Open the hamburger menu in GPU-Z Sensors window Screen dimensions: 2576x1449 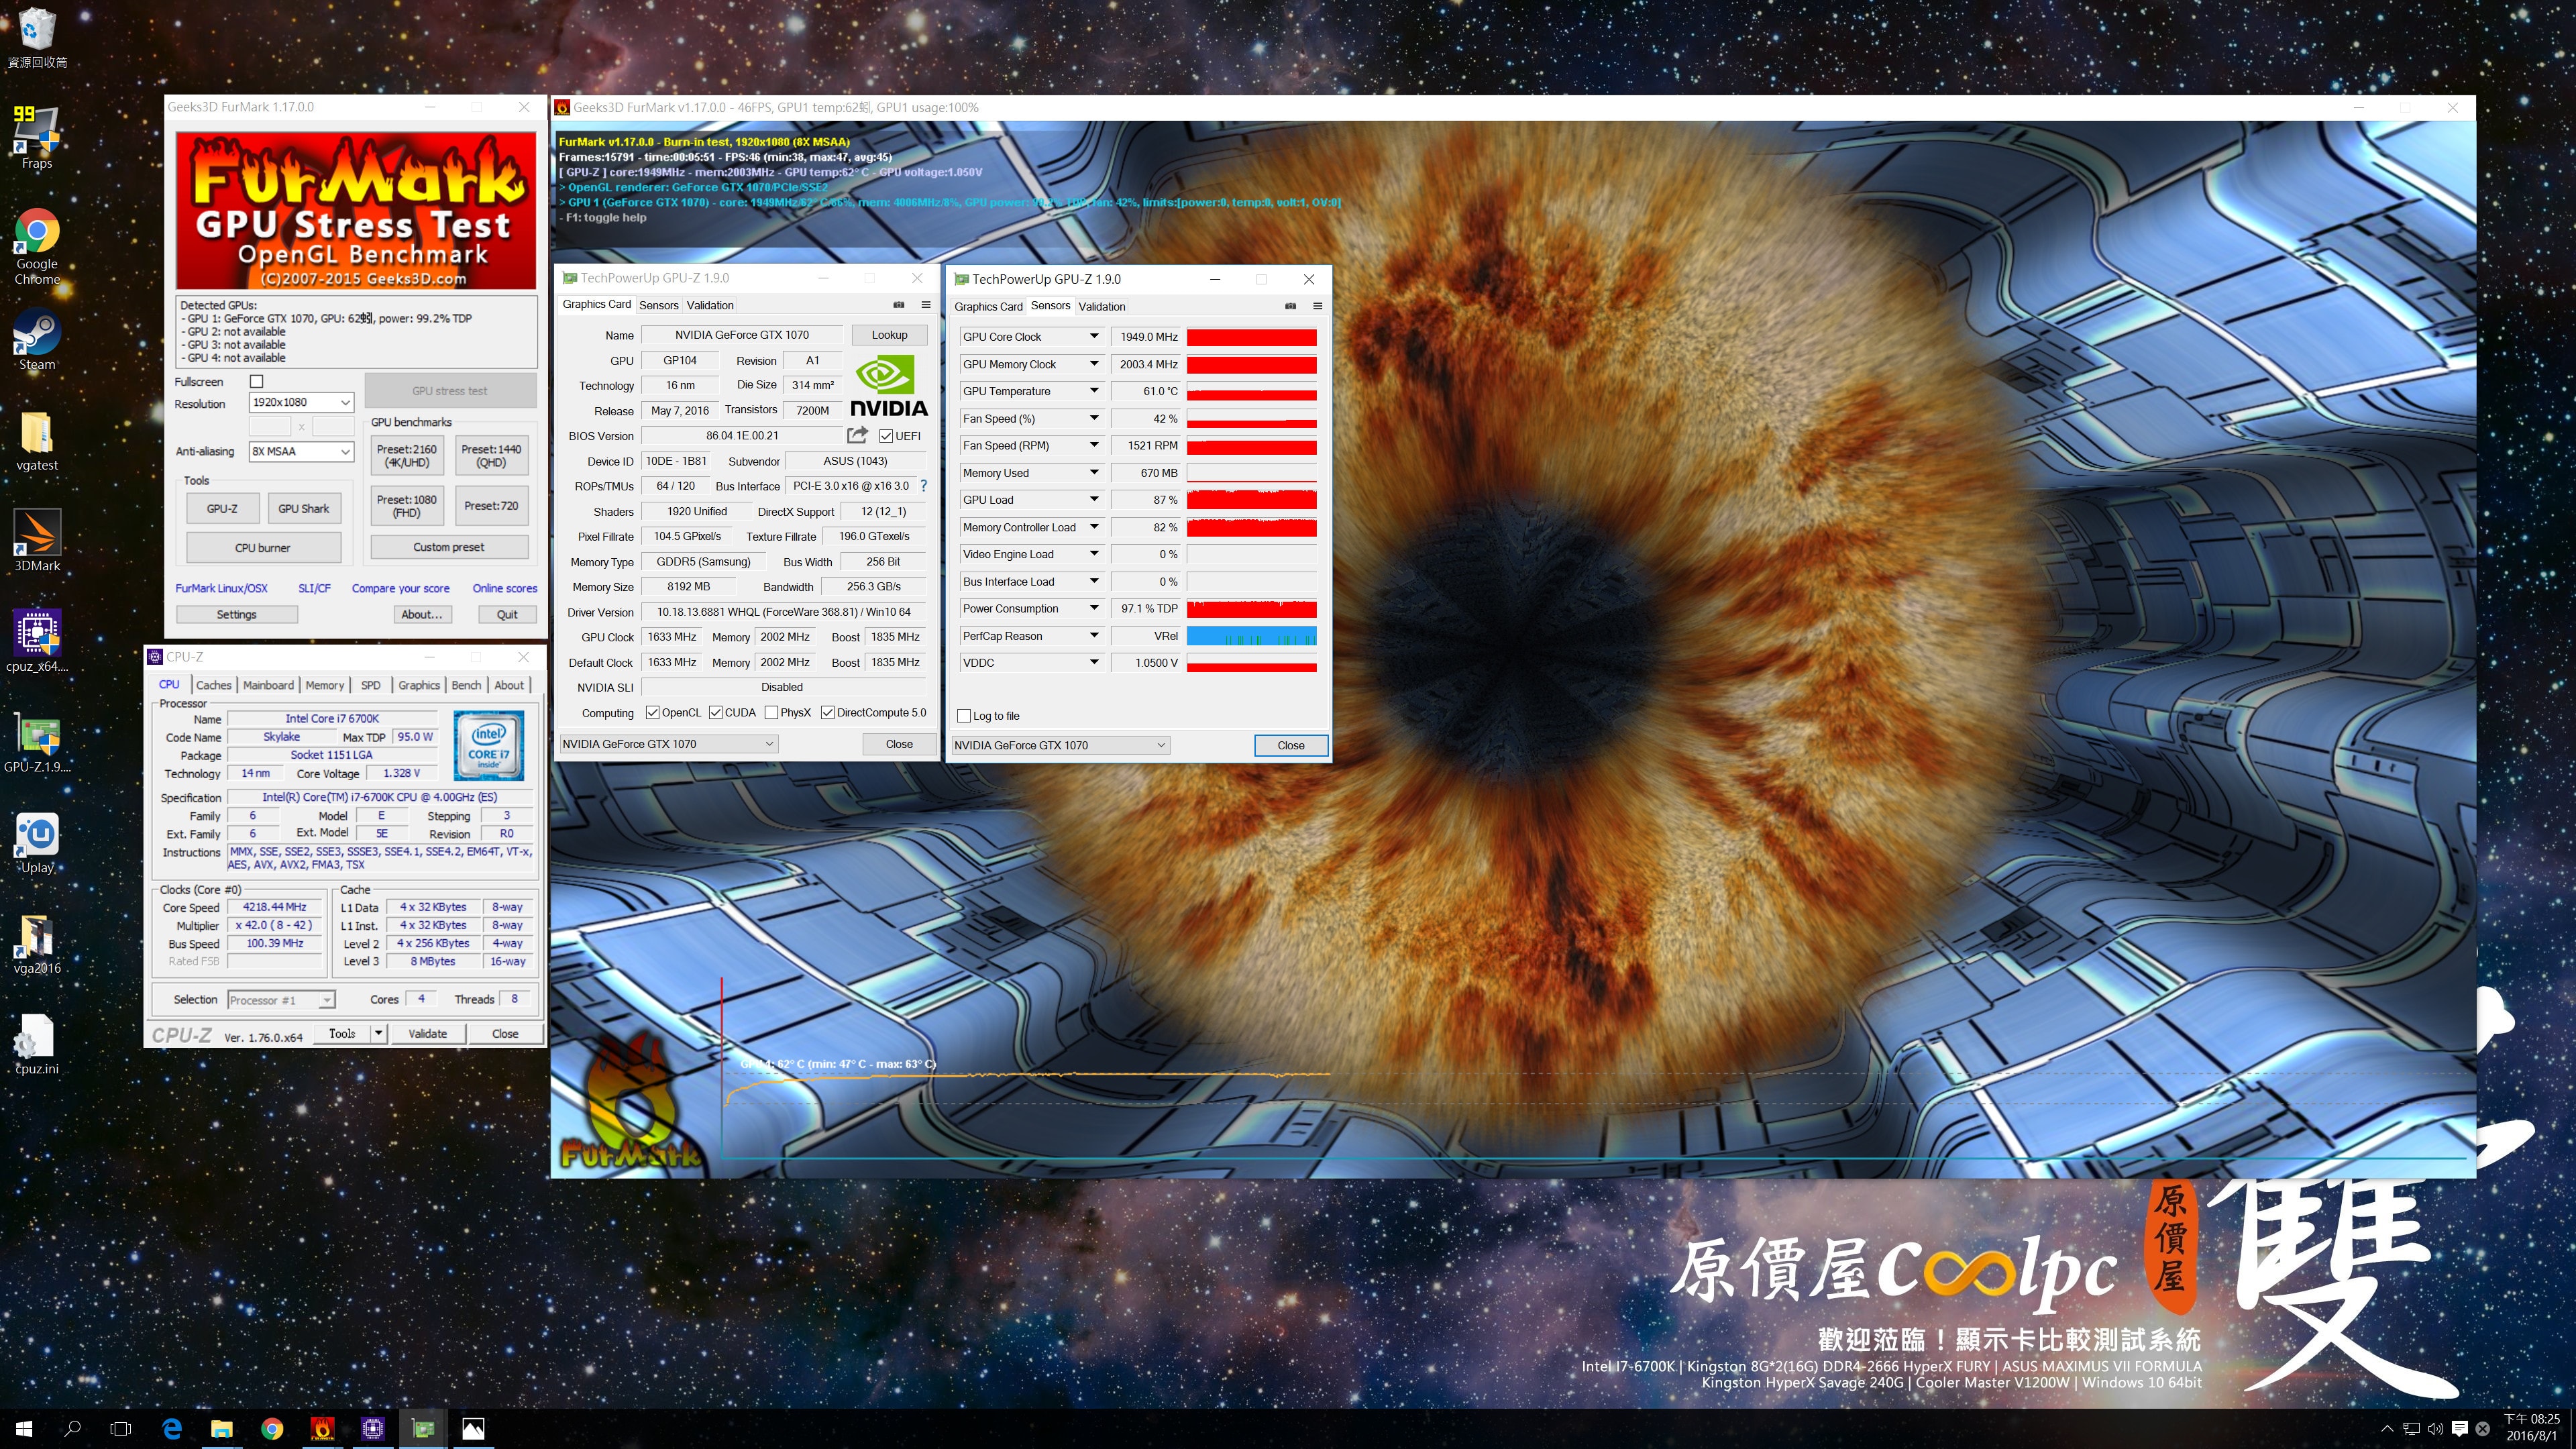1317,306
